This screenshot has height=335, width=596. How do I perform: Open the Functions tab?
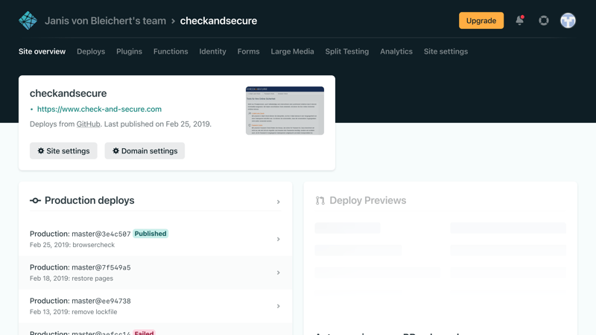[x=171, y=51]
